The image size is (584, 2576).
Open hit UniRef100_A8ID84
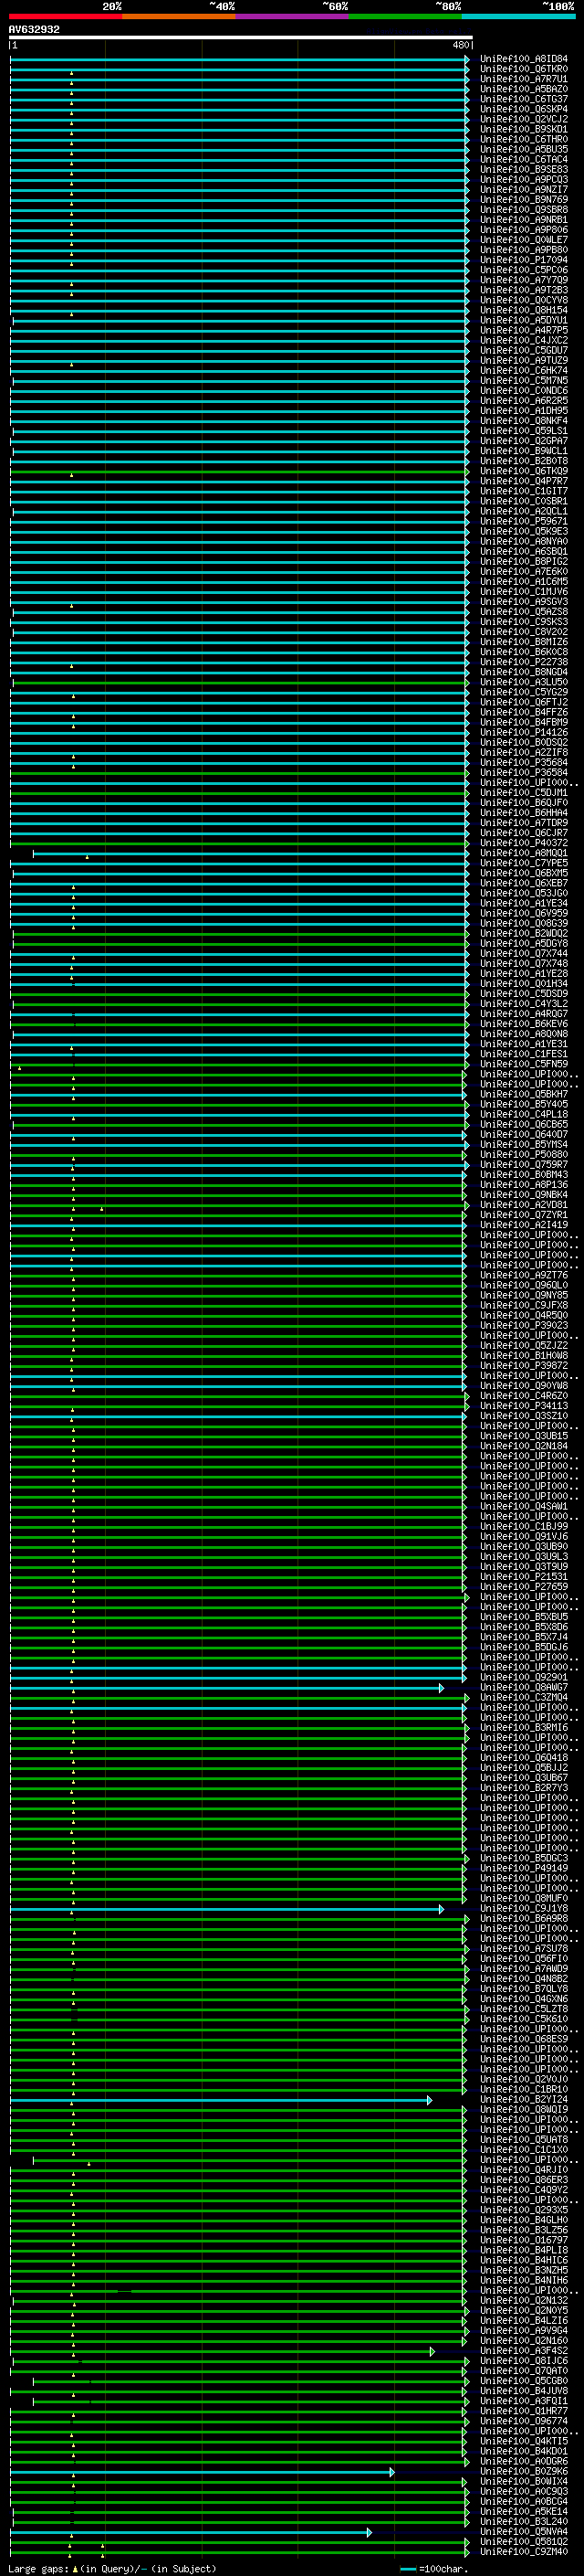524,59
